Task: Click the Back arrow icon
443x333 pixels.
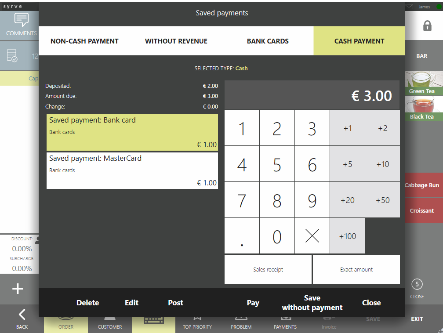Action: (22, 314)
